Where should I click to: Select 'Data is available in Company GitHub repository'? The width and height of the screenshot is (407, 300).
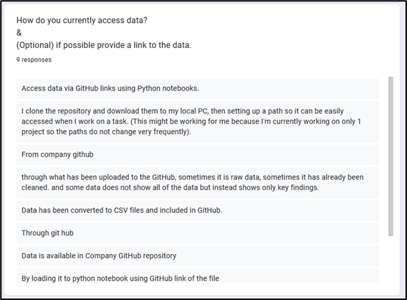point(198,256)
